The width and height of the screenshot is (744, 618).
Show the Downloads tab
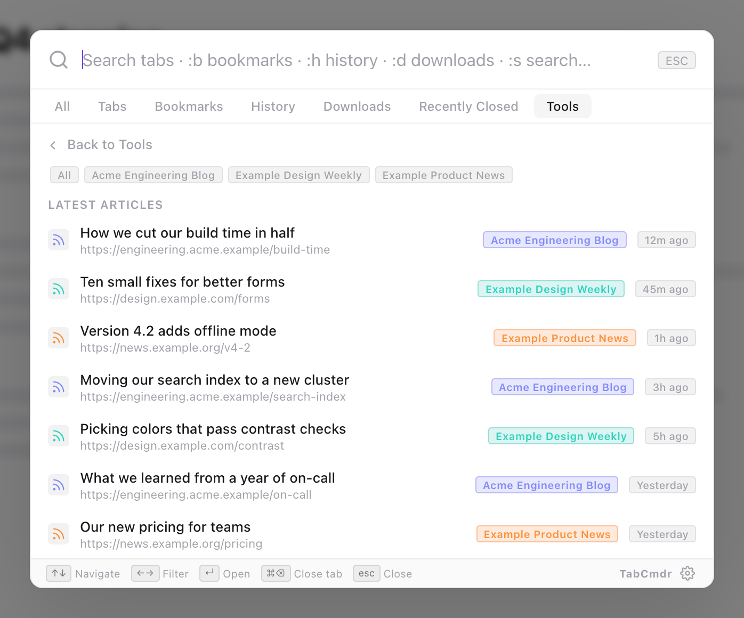click(357, 106)
